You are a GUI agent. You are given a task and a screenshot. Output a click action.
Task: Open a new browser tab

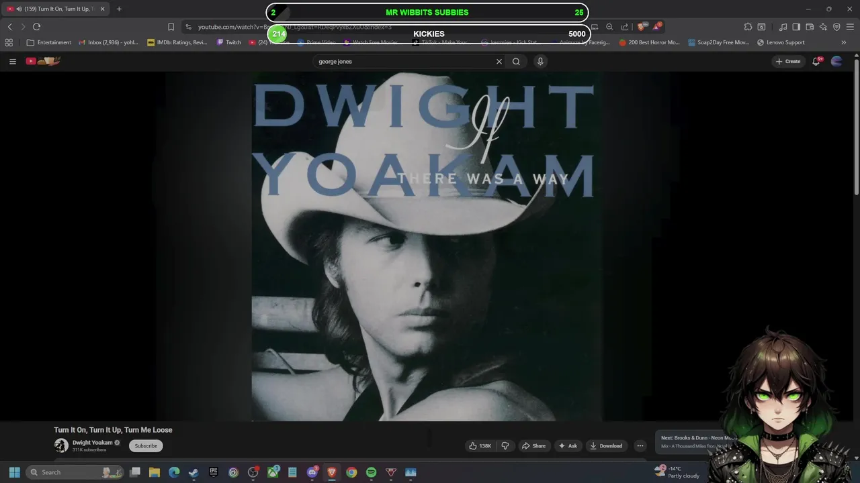pos(119,9)
